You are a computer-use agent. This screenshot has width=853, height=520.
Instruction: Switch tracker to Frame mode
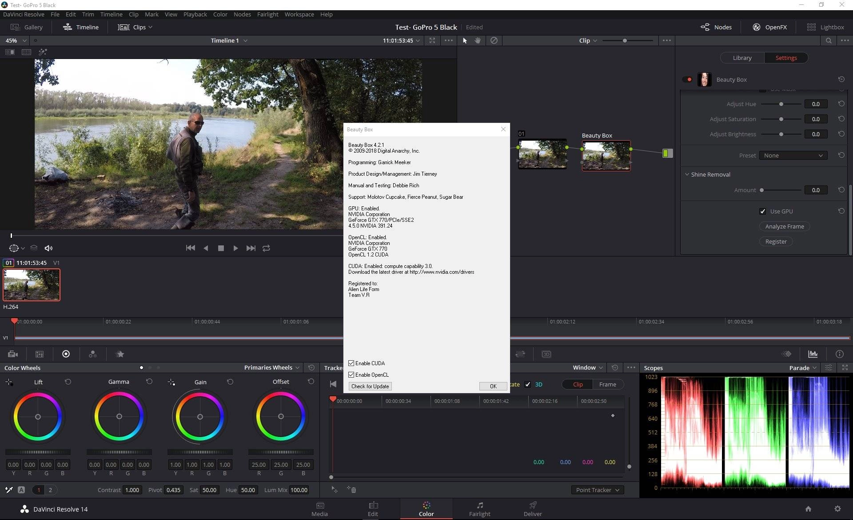click(607, 384)
